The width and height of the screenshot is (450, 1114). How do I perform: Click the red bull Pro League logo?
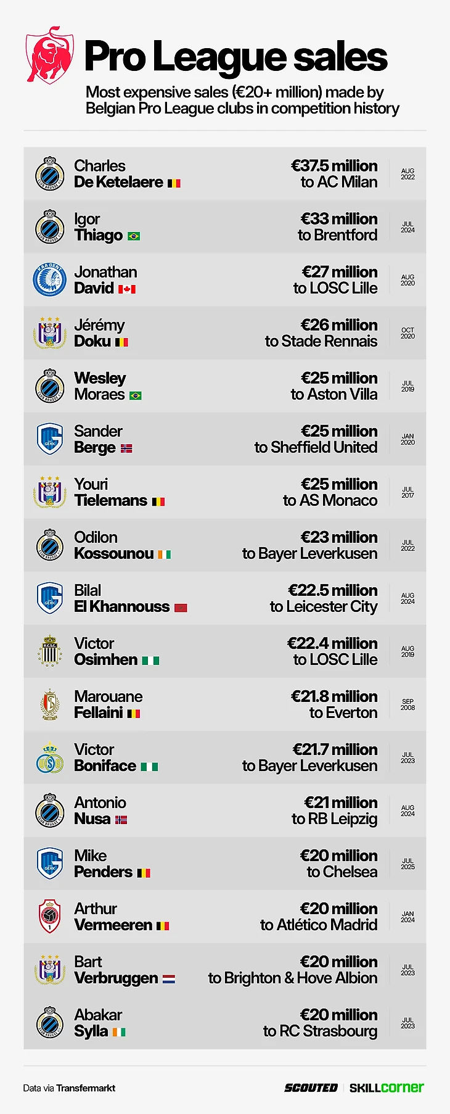click(x=49, y=56)
